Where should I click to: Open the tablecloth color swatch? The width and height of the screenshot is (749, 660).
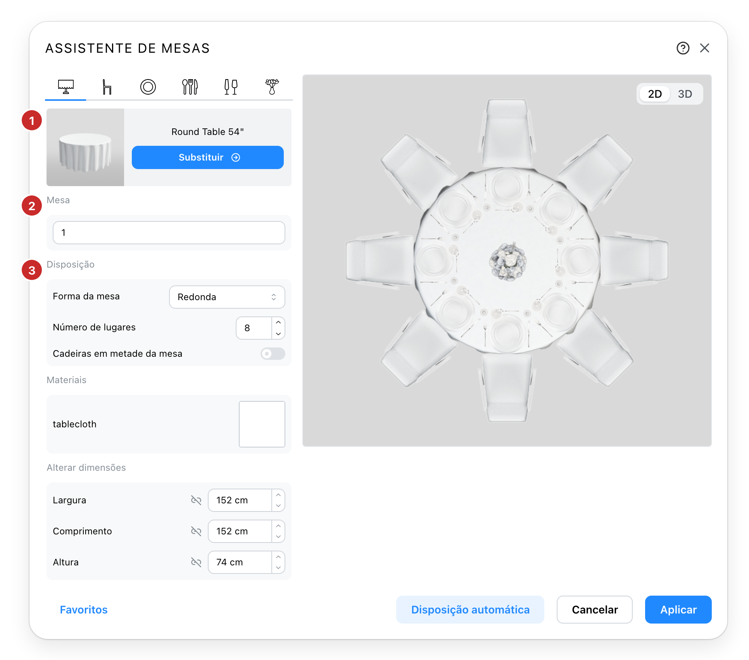coord(262,424)
